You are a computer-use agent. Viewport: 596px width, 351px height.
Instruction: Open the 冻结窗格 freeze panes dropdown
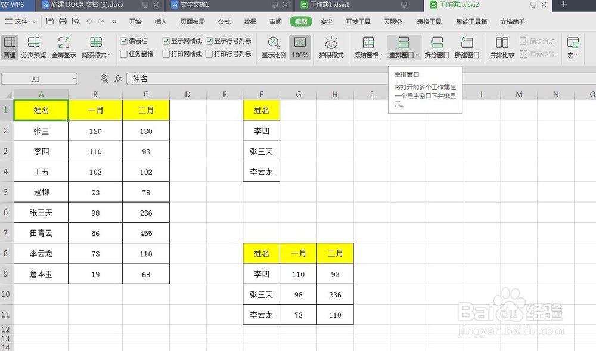(368, 48)
